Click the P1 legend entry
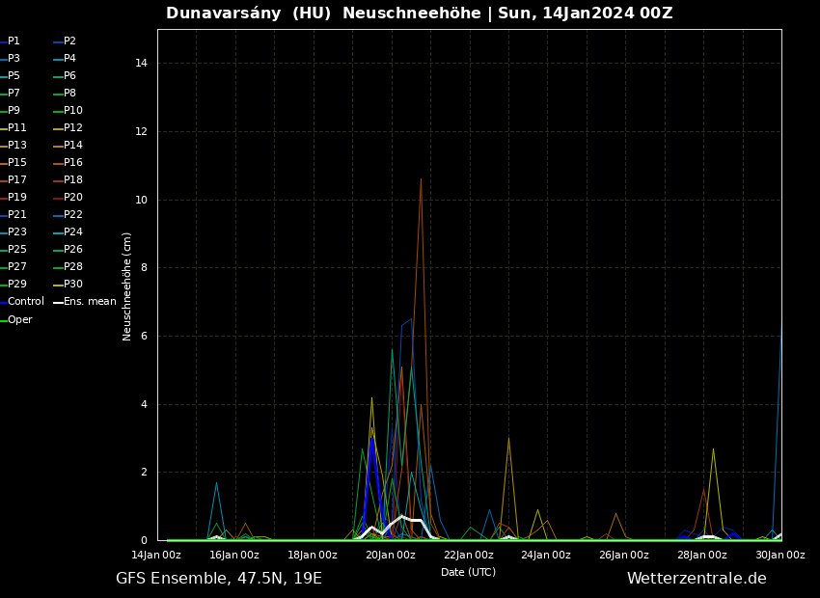The height and width of the screenshot is (598, 820). pyautogui.click(x=14, y=41)
